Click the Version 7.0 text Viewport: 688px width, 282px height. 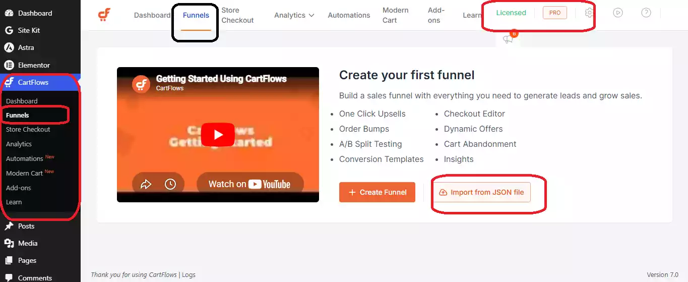point(662,275)
